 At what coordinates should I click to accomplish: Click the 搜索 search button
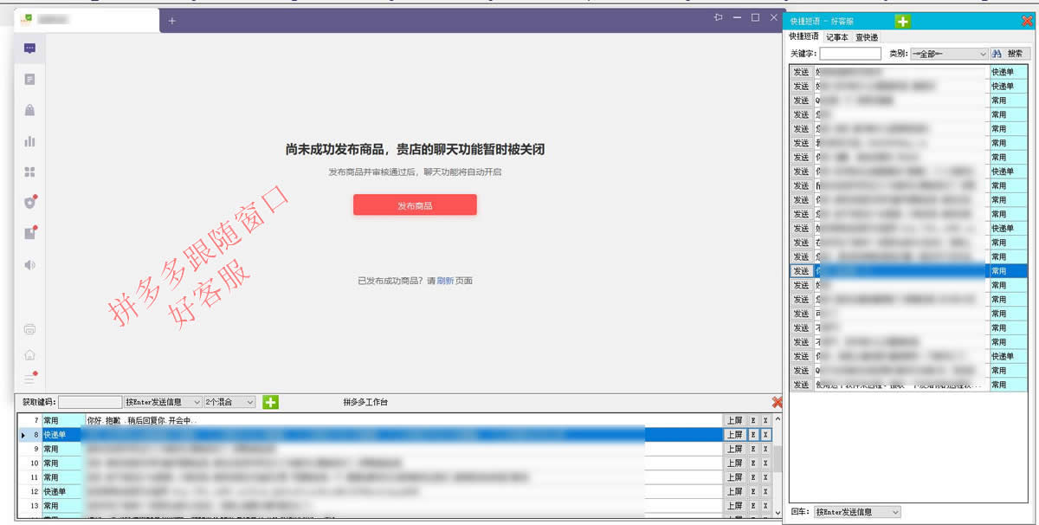point(1008,54)
